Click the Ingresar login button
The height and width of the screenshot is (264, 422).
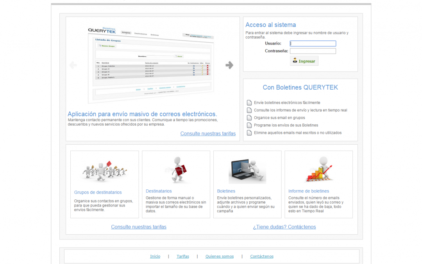coord(304,61)
